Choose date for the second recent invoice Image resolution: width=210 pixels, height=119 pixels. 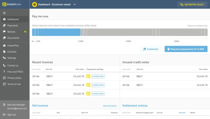(x=98, y=85)
